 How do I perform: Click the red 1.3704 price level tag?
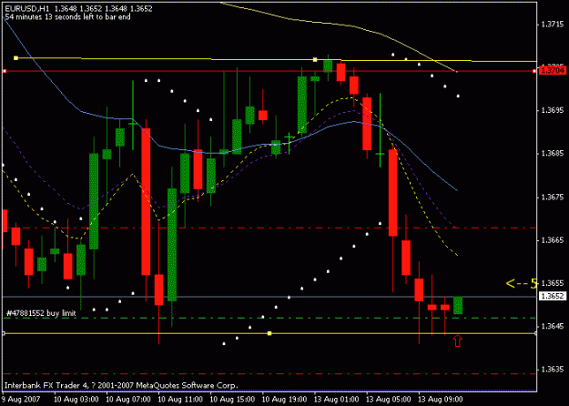pyautogui.click(x=553, y=70)
